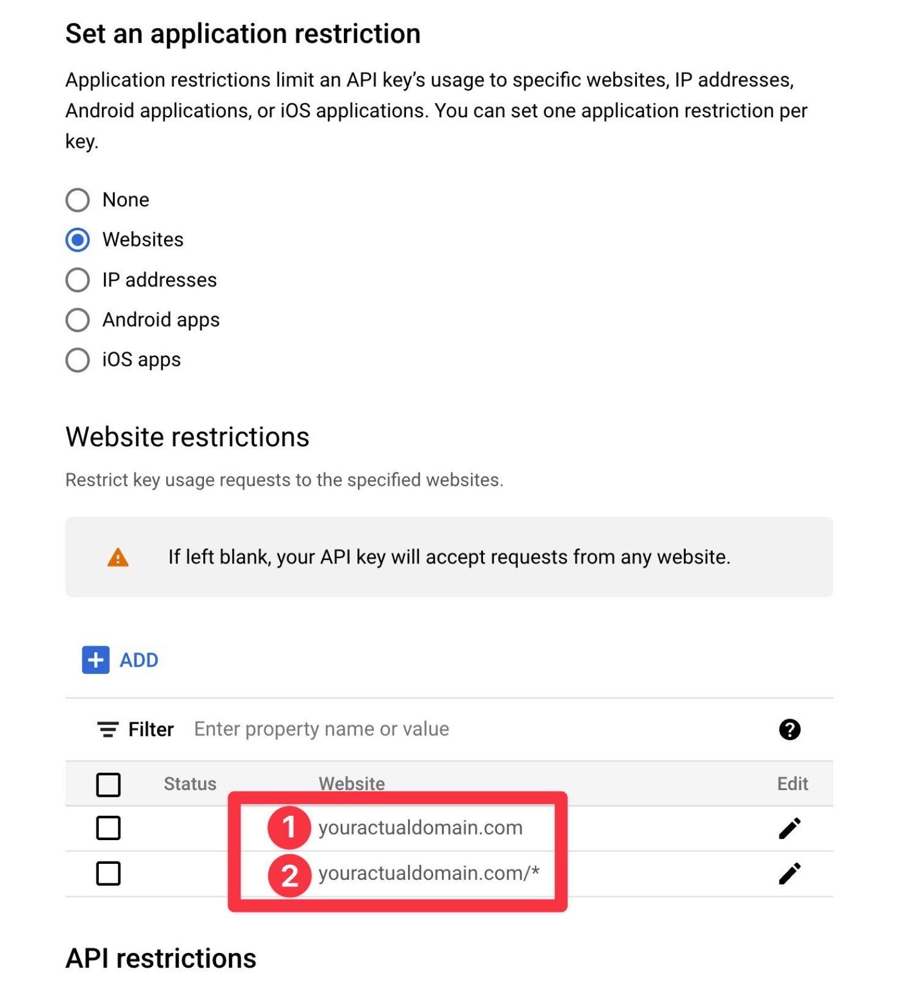The width and height of the screenshot is (916, 986).
Task: Click the Website column header
Action: coord(352,784)
